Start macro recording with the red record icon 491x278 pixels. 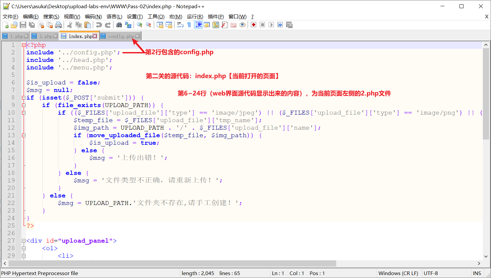pos(254,25)
